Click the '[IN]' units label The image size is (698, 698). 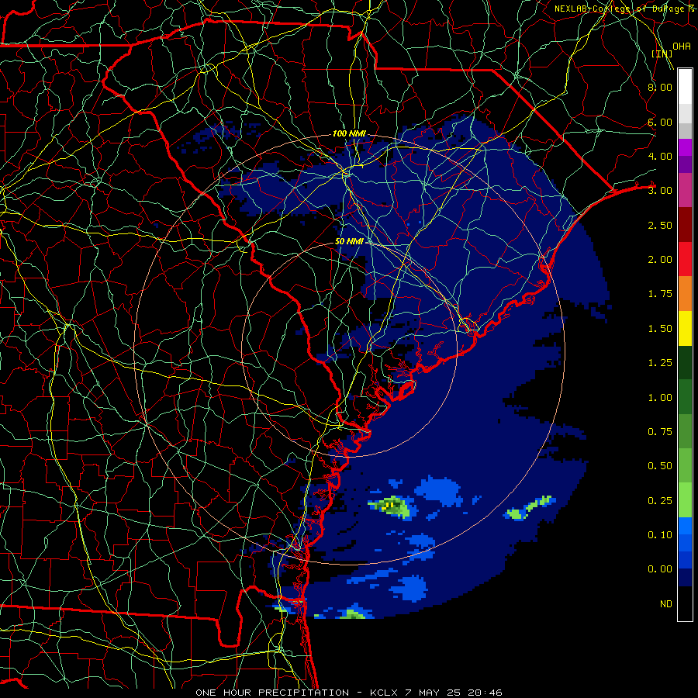pyautogui.click(x=662, y=54)
